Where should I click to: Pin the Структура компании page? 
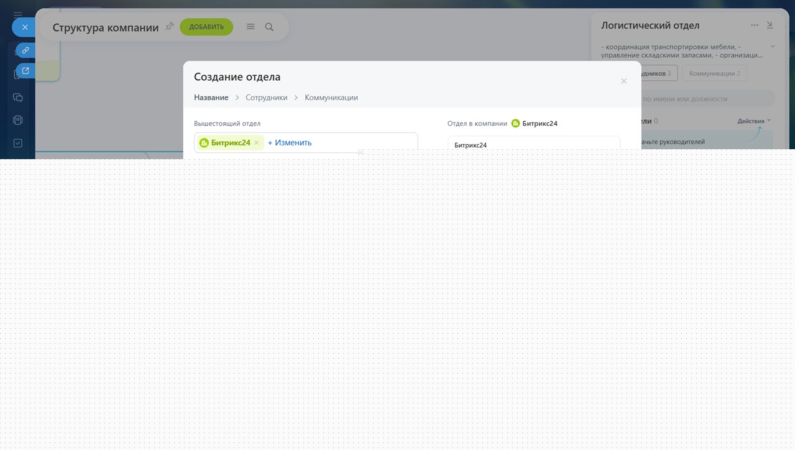tap(169, 27)
